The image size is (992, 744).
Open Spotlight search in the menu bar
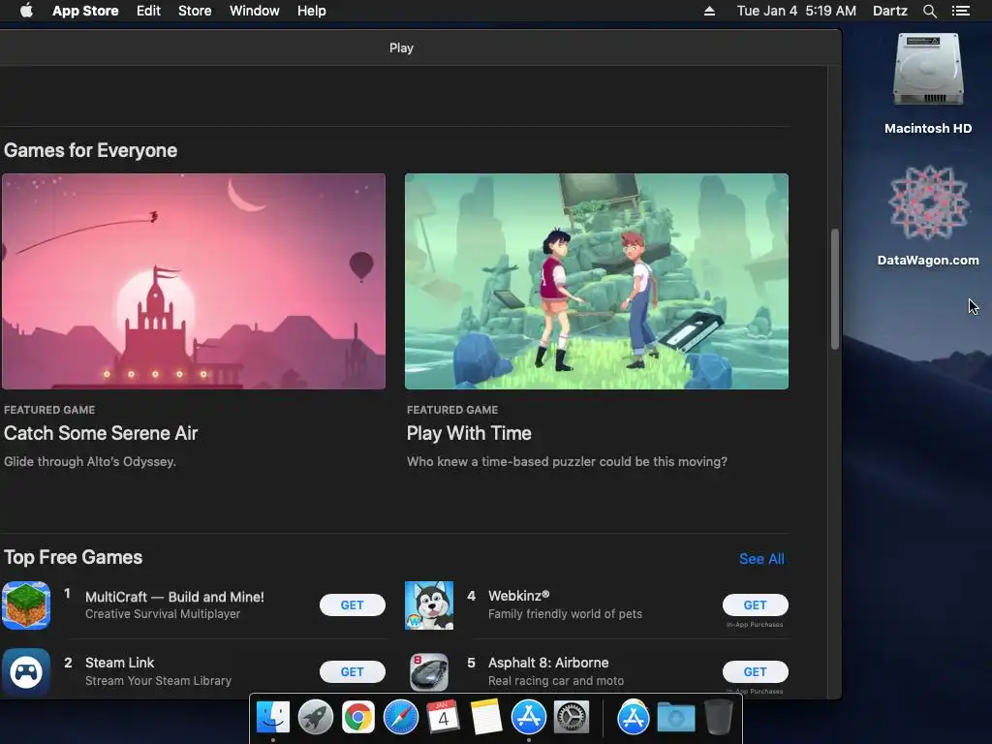929,11
